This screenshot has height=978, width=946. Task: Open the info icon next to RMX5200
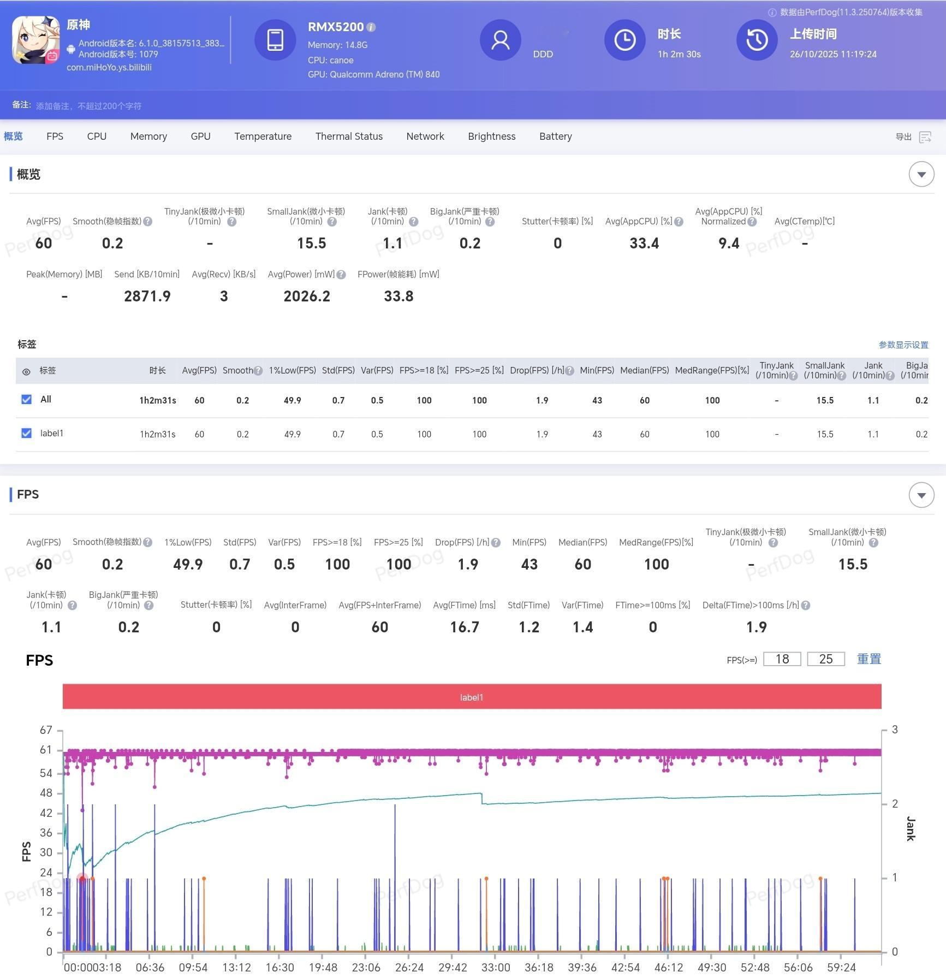(371, 27)
